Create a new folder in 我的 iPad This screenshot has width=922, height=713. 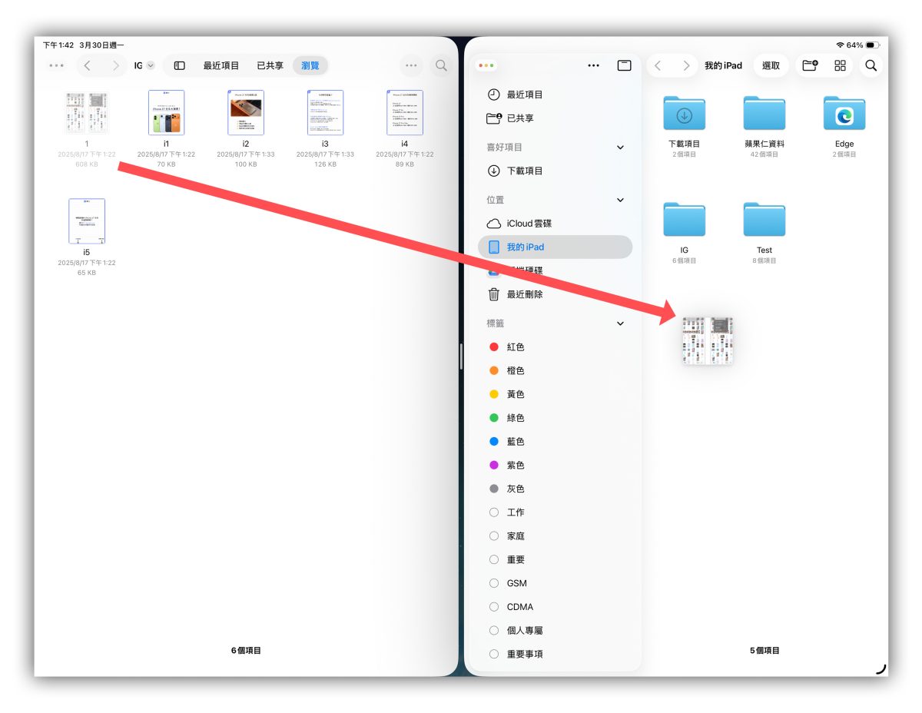coord(809,65)
